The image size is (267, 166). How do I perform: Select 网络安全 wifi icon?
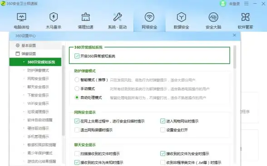point(149,17)
